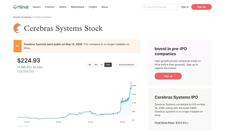
Task: Select the MAX chart range
Action: tap(108, 65)
